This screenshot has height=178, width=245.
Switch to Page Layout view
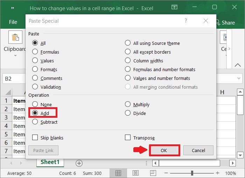click(x=135, y=173)
